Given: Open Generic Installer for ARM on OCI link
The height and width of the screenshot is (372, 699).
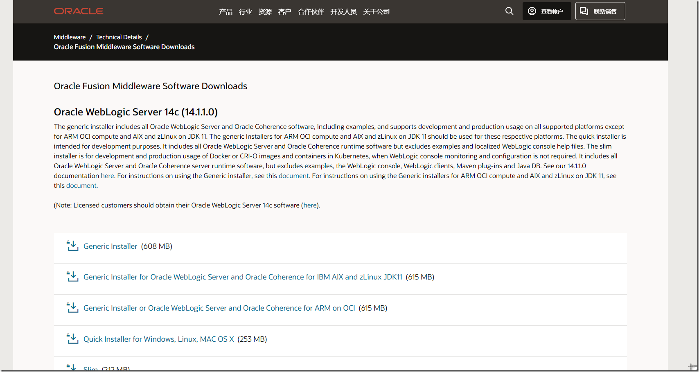Looking at the screenshot, I should click(x=219, y=308).
